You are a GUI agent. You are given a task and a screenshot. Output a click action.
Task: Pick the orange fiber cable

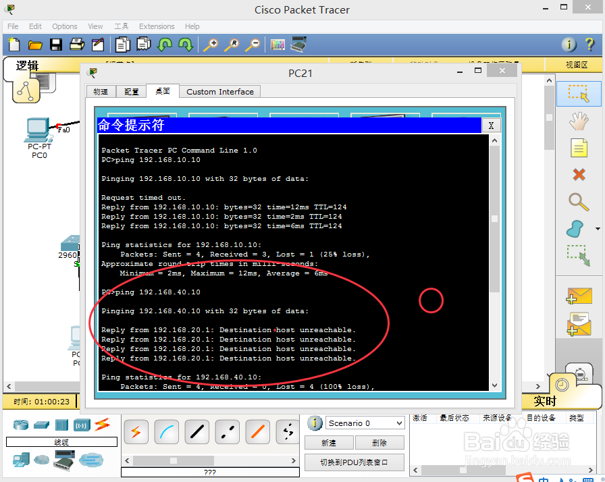tap(258, 432)
